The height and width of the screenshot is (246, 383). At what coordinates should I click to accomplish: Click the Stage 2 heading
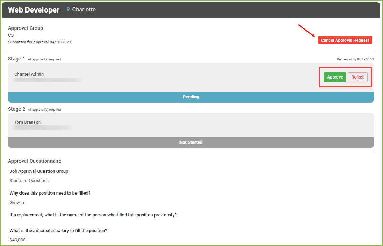[x=16, y=109]
